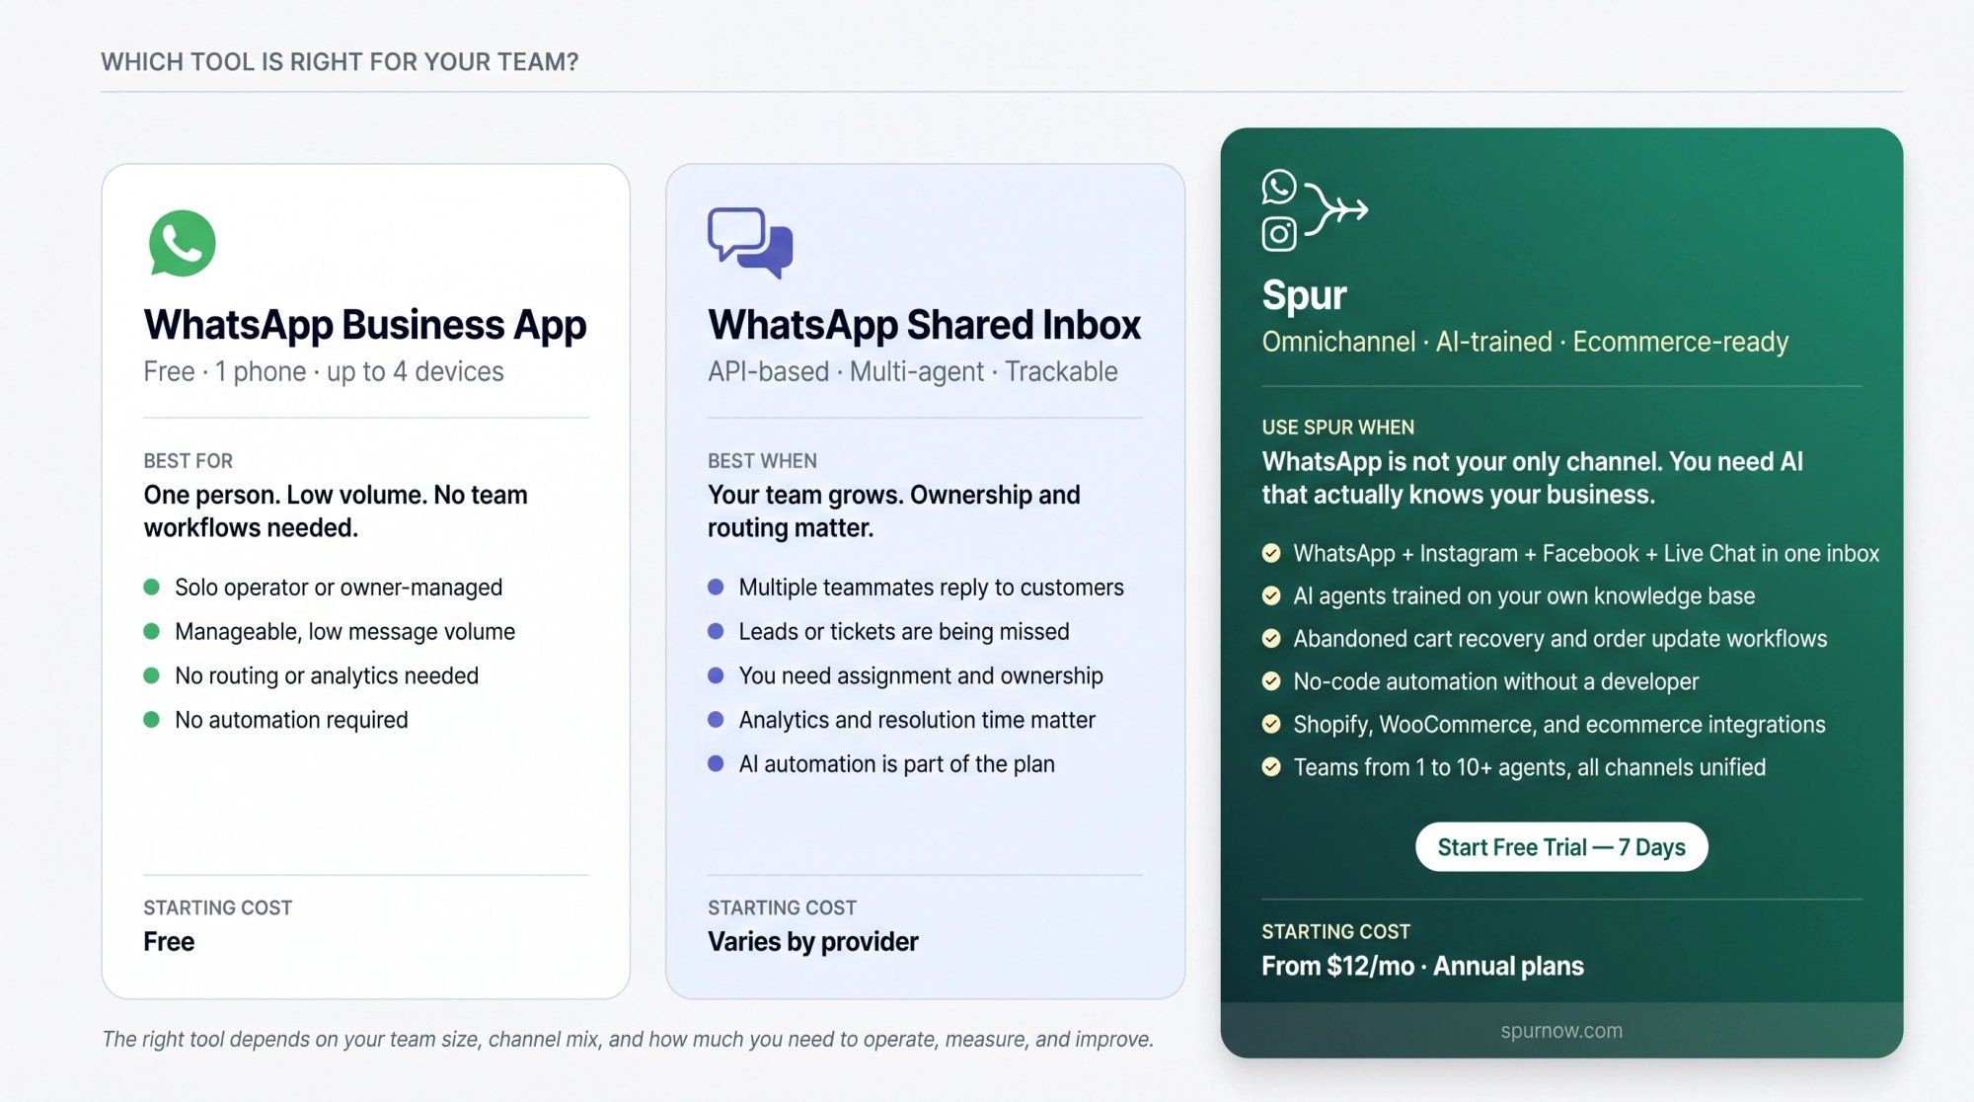Screen dimensions: 1974x1102
Task: Click 'AI agents trained on your own knowledge base'
Action: (x=1524, y=595)
